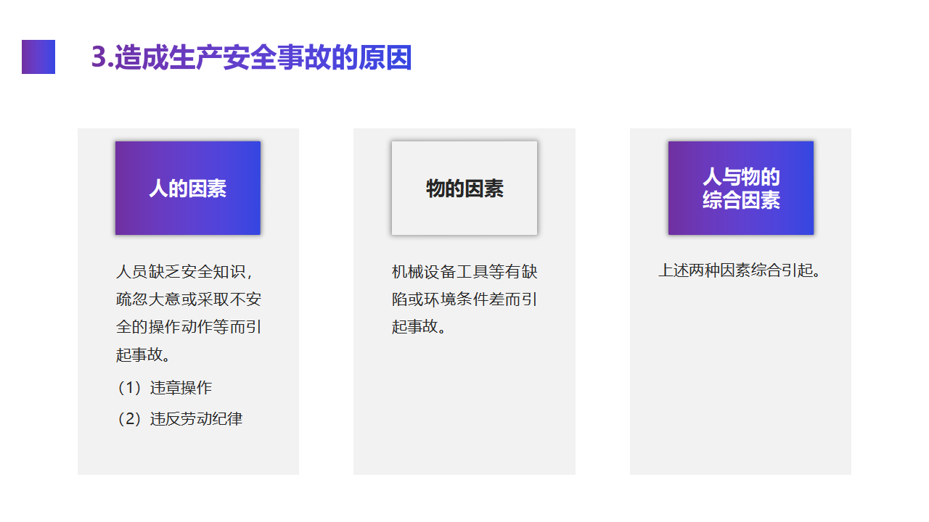The height and width of the screenshot is (522, 929).
Task: Click the text 上述两种因素综合引起。
Action: [740, 271]
